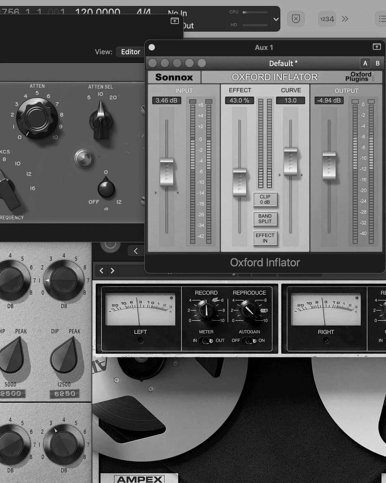Click the X box icon in top toolbar

tap(296, 19)
